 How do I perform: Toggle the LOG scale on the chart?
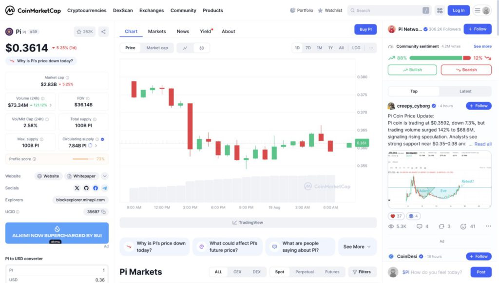click(x=356, y=48)
